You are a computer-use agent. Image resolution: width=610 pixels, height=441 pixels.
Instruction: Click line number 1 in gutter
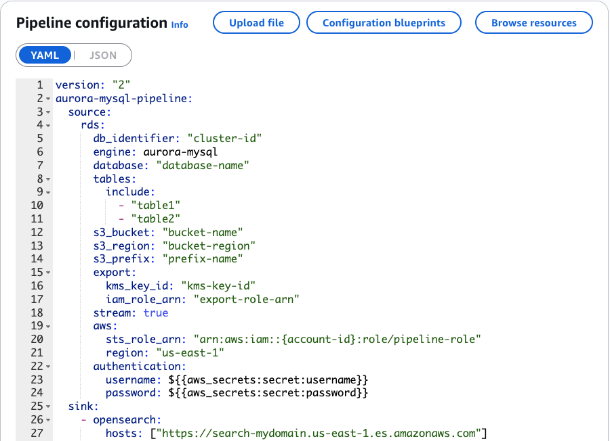40,85
